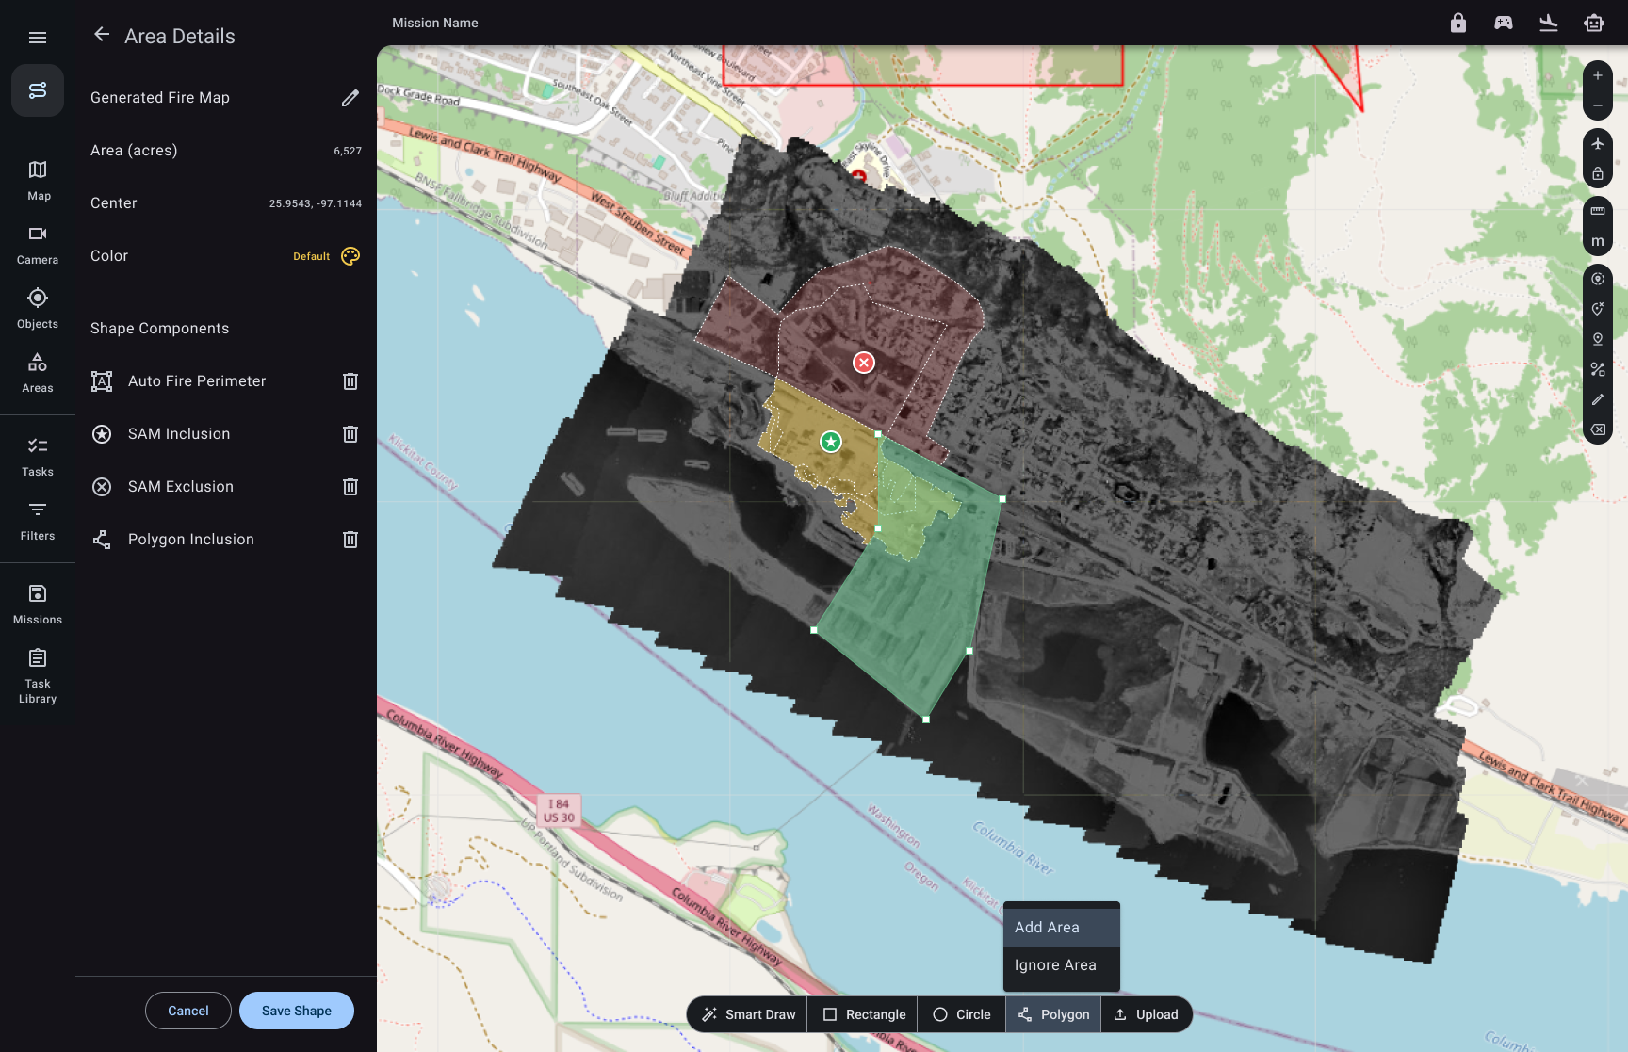Open the Camera section
This screenshot has height=1052, width=1628.
38,244
